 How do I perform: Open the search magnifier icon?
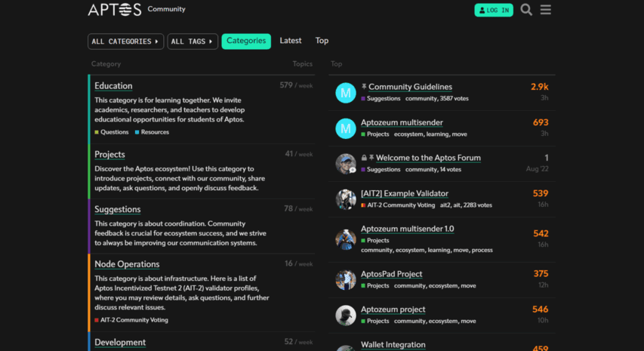click(x=526, y=10)
